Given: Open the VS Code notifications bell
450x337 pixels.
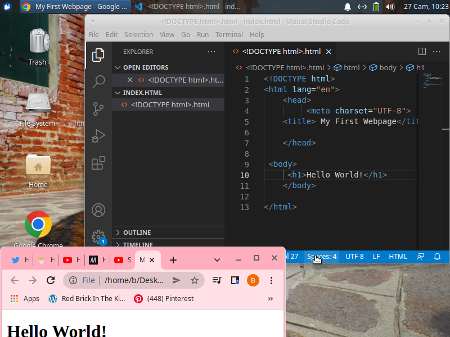Looking at the screenshot, I should [x=437, y=257].
